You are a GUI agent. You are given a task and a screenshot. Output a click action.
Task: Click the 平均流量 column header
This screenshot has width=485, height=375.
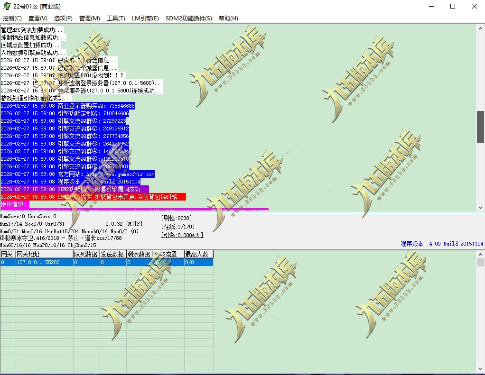point(168,254)
